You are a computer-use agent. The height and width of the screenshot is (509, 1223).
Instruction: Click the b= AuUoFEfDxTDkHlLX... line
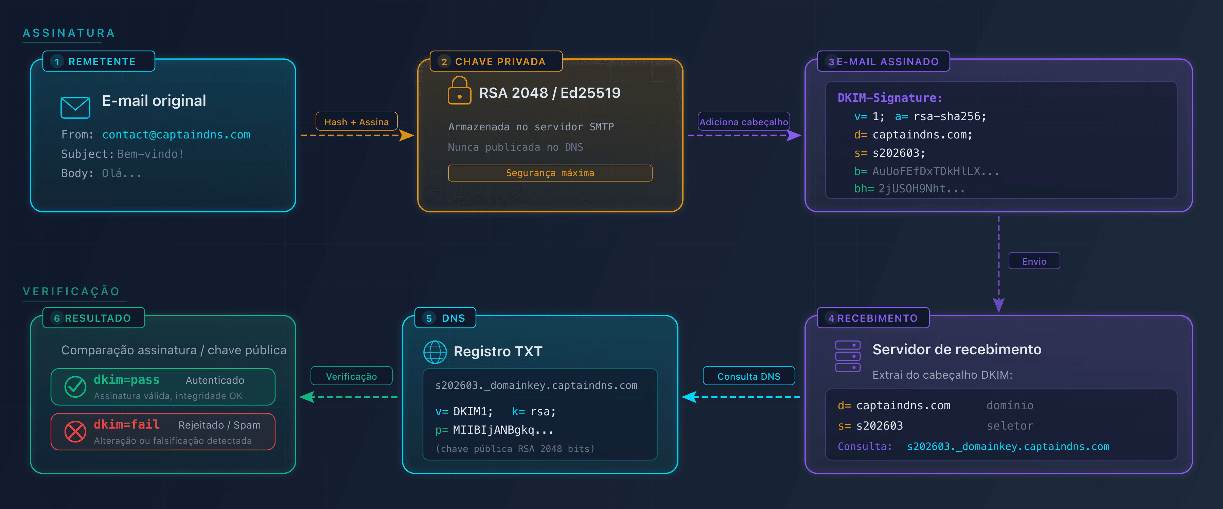coord(927,171)
